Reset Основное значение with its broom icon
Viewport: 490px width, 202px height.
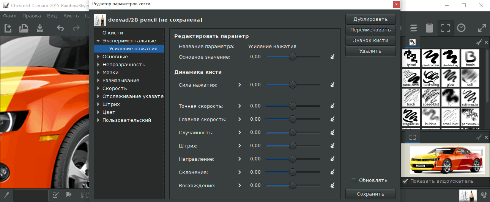point(332,57)
